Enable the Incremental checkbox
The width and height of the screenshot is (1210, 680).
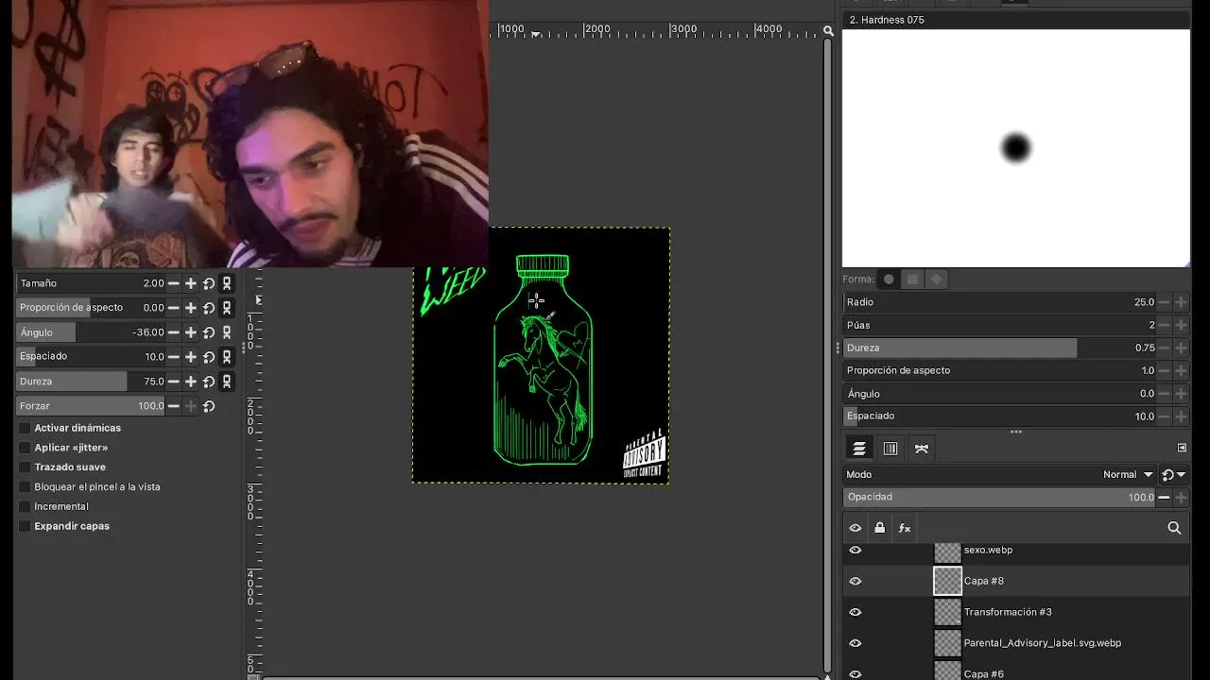26,507
